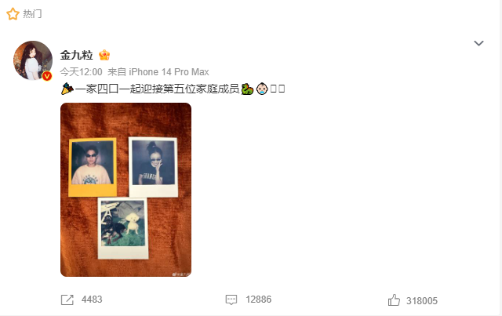Image resolution: width=502 pixels, height=316 pixels.
Task: Like the post with thumbs-up icon
Action: pyautogui.click(x=394, y=300)
